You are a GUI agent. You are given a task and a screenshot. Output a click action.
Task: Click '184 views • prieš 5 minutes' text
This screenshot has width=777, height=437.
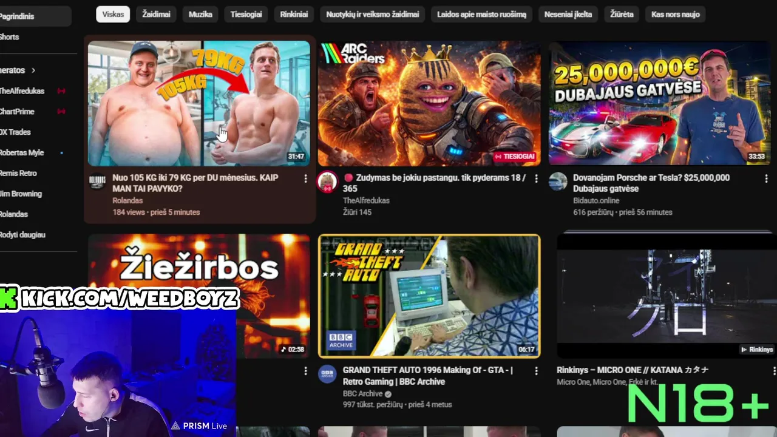tap(156, 212)
